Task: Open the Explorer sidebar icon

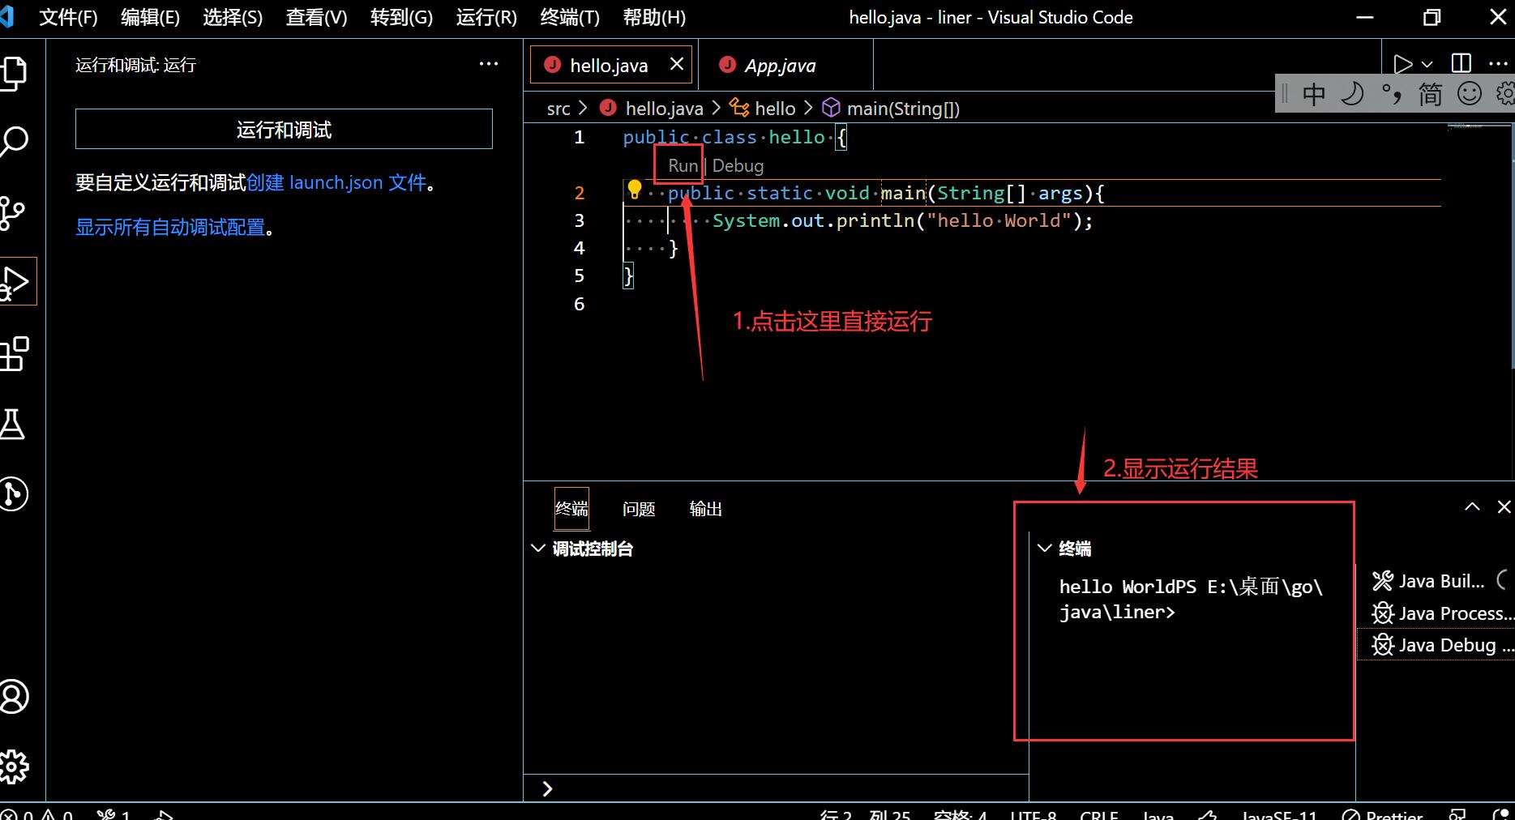Action: (x=16, y=73)
